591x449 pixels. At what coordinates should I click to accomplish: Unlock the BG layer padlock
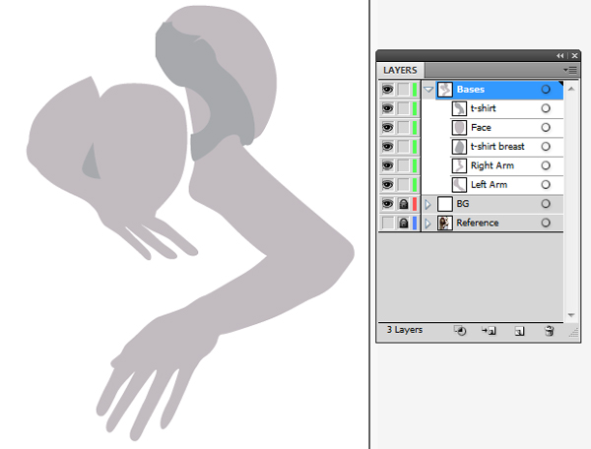(403, 204)
